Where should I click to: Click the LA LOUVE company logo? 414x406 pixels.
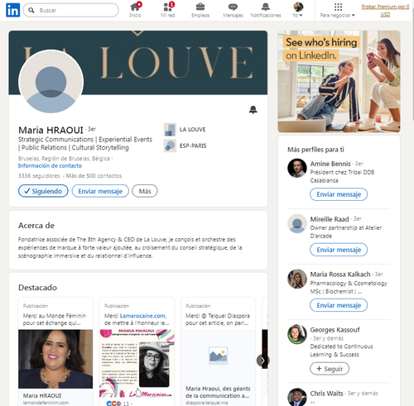click(x=170, y=130)
